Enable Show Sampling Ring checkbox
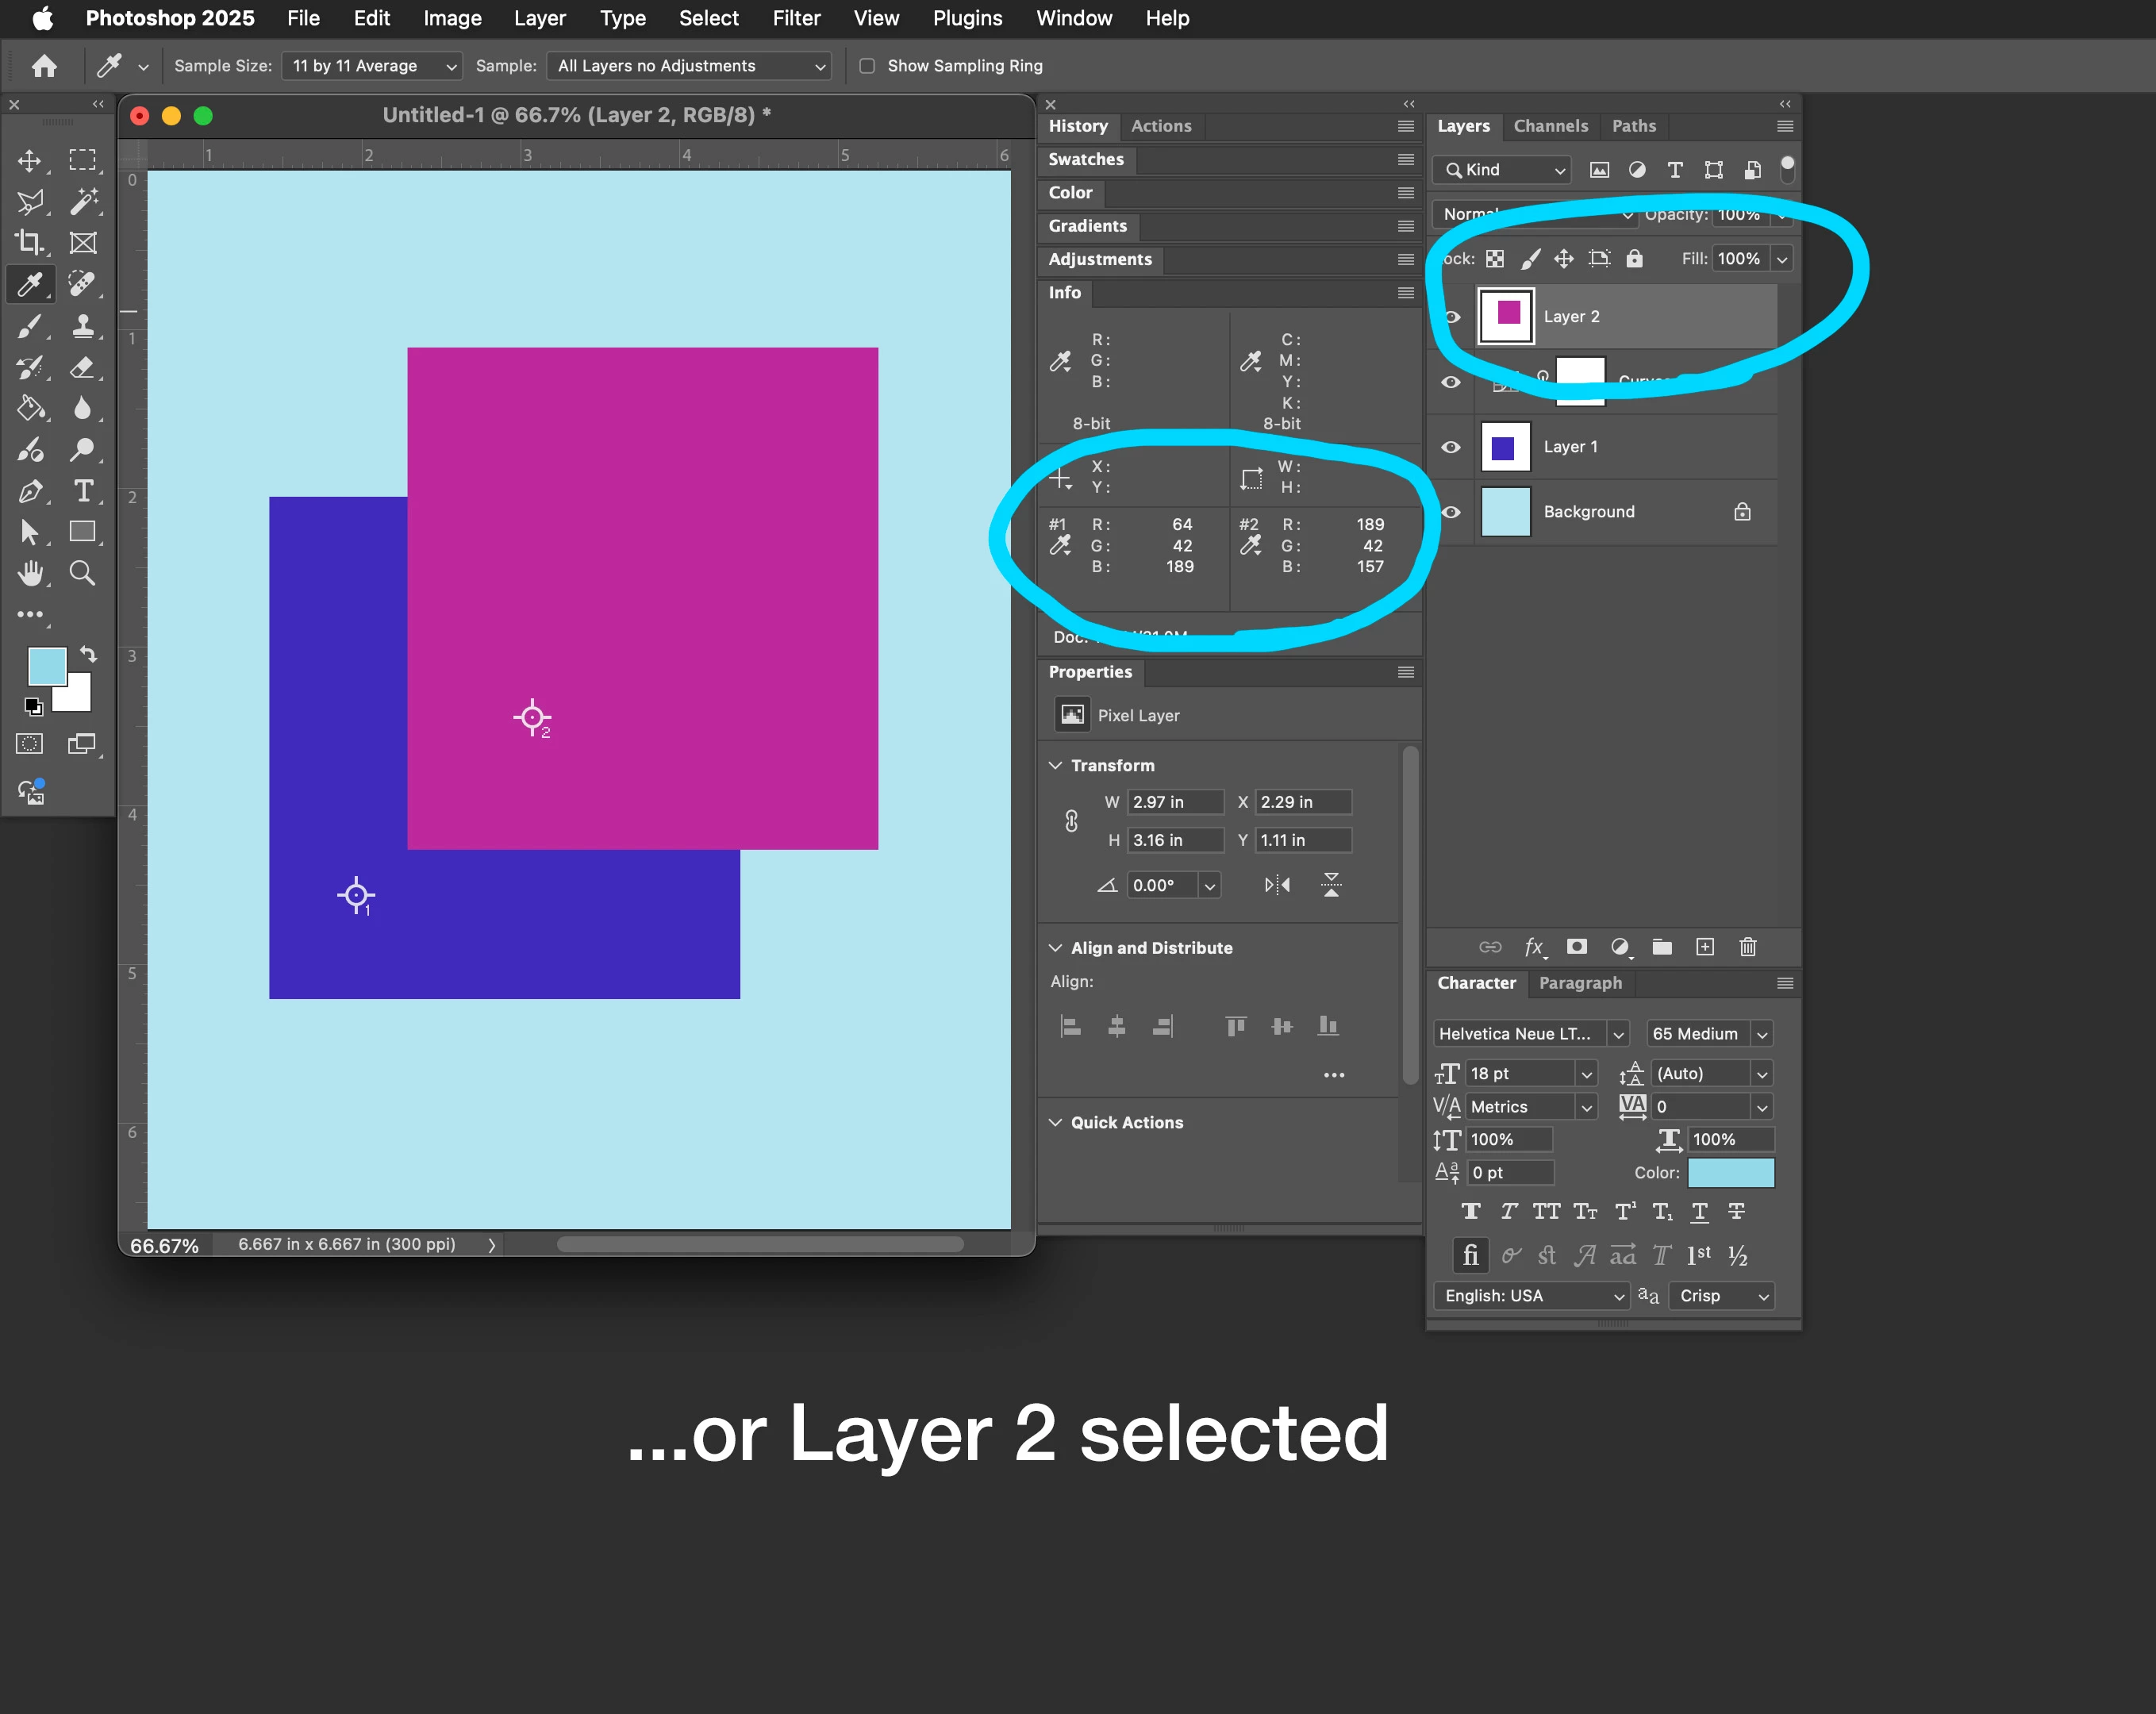This screenshot has width=2156, height=1714. point(867,66)
